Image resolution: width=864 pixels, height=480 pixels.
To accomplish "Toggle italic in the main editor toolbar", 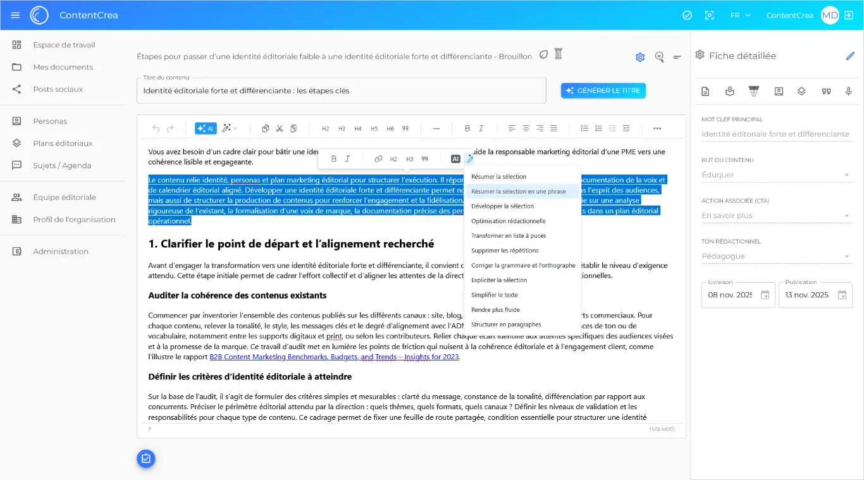I will pos(481,128).
